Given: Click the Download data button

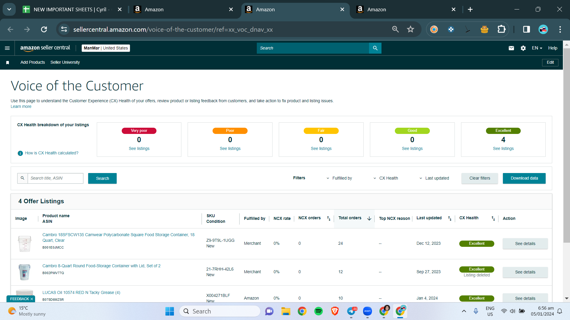Looking at the screenshot, I should pyautogui.click(x=524, y=178).
